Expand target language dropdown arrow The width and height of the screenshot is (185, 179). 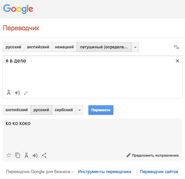point(80,110)
